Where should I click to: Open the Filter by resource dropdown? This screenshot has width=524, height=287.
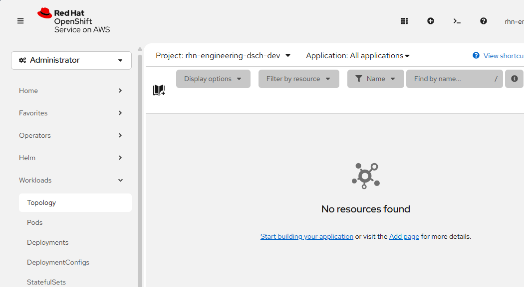[x=298, y=79]
